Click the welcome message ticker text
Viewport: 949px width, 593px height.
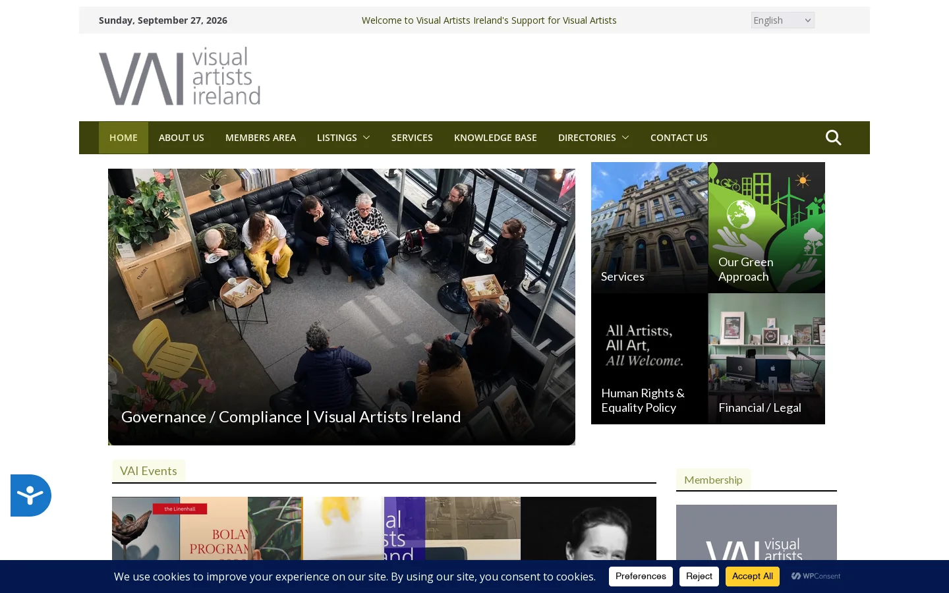489,20
